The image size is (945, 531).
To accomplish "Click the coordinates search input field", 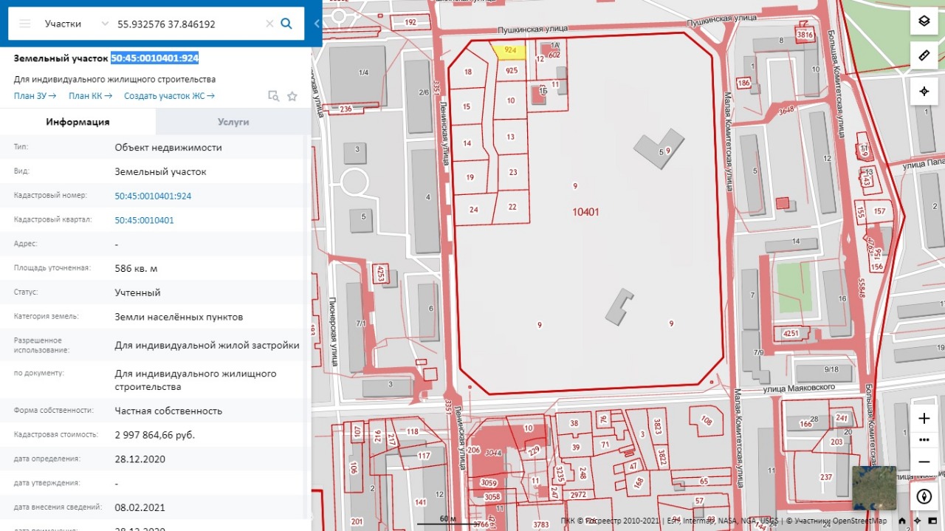I will pyautogui.click(x=188, y=24).
